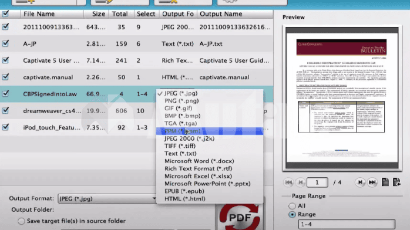Go to previous preview page
Screen dimensions: 410x230
300,182
